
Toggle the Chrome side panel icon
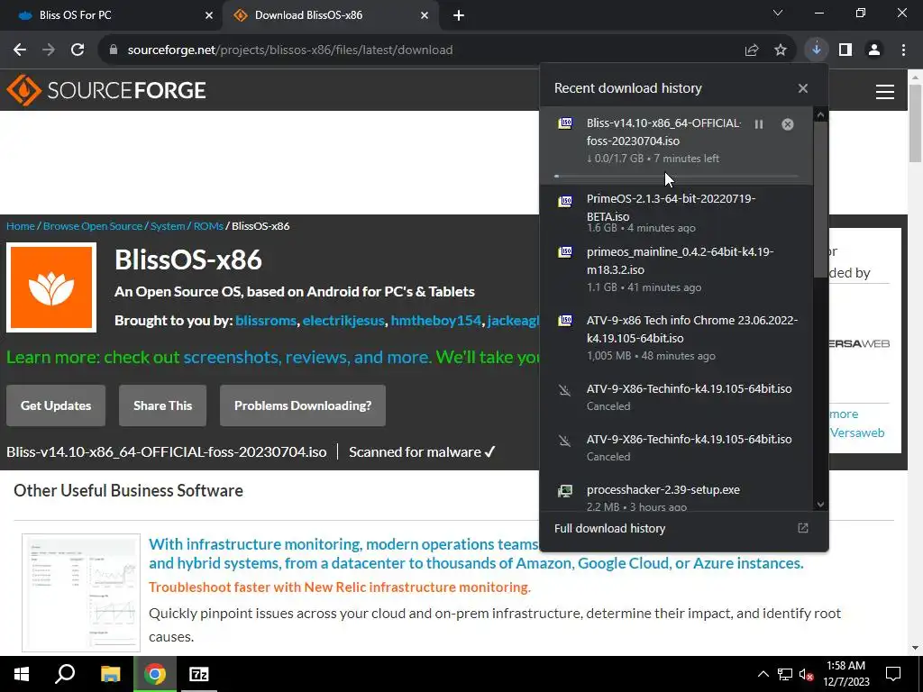tap(845, 50)
